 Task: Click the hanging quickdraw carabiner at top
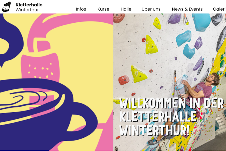[x=186, y=19]
